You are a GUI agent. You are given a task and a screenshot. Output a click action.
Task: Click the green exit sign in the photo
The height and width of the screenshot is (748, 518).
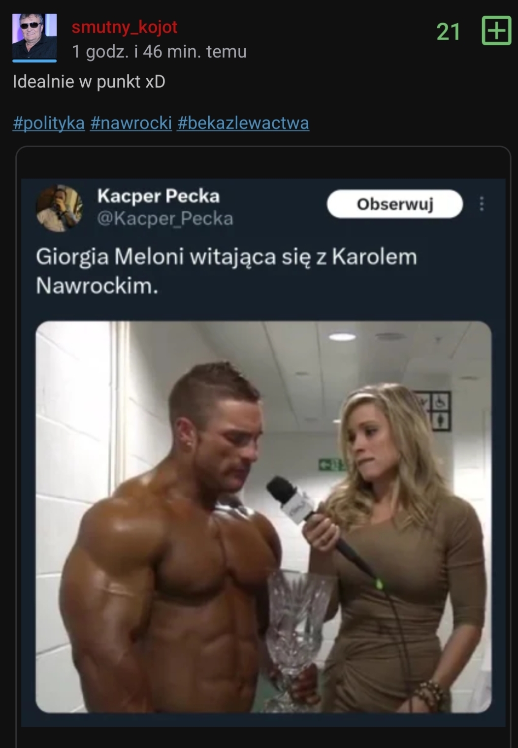(x=331, y=464)
